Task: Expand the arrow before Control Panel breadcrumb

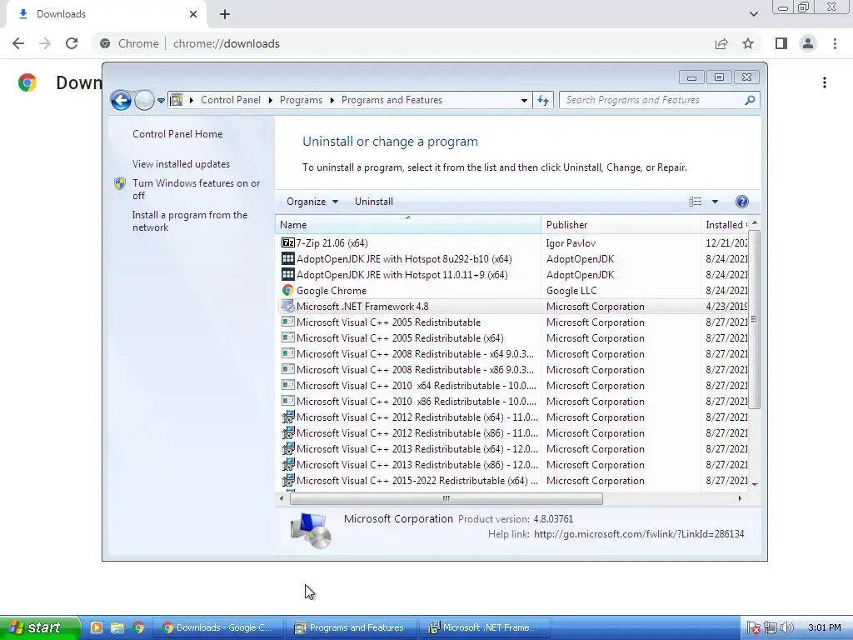Action: [x=192, y=100]
